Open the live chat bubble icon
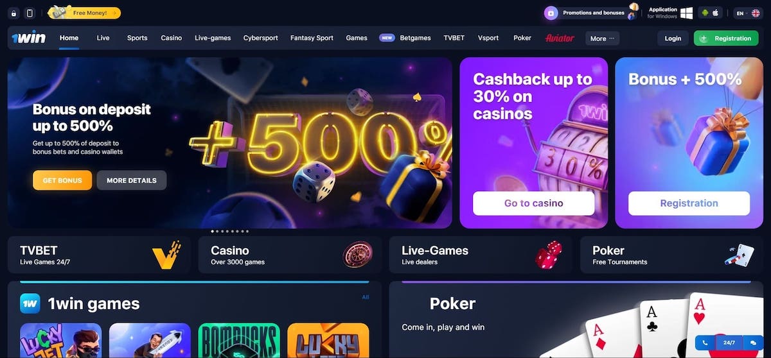Screen dimensions: 771x358 point(753,343)
